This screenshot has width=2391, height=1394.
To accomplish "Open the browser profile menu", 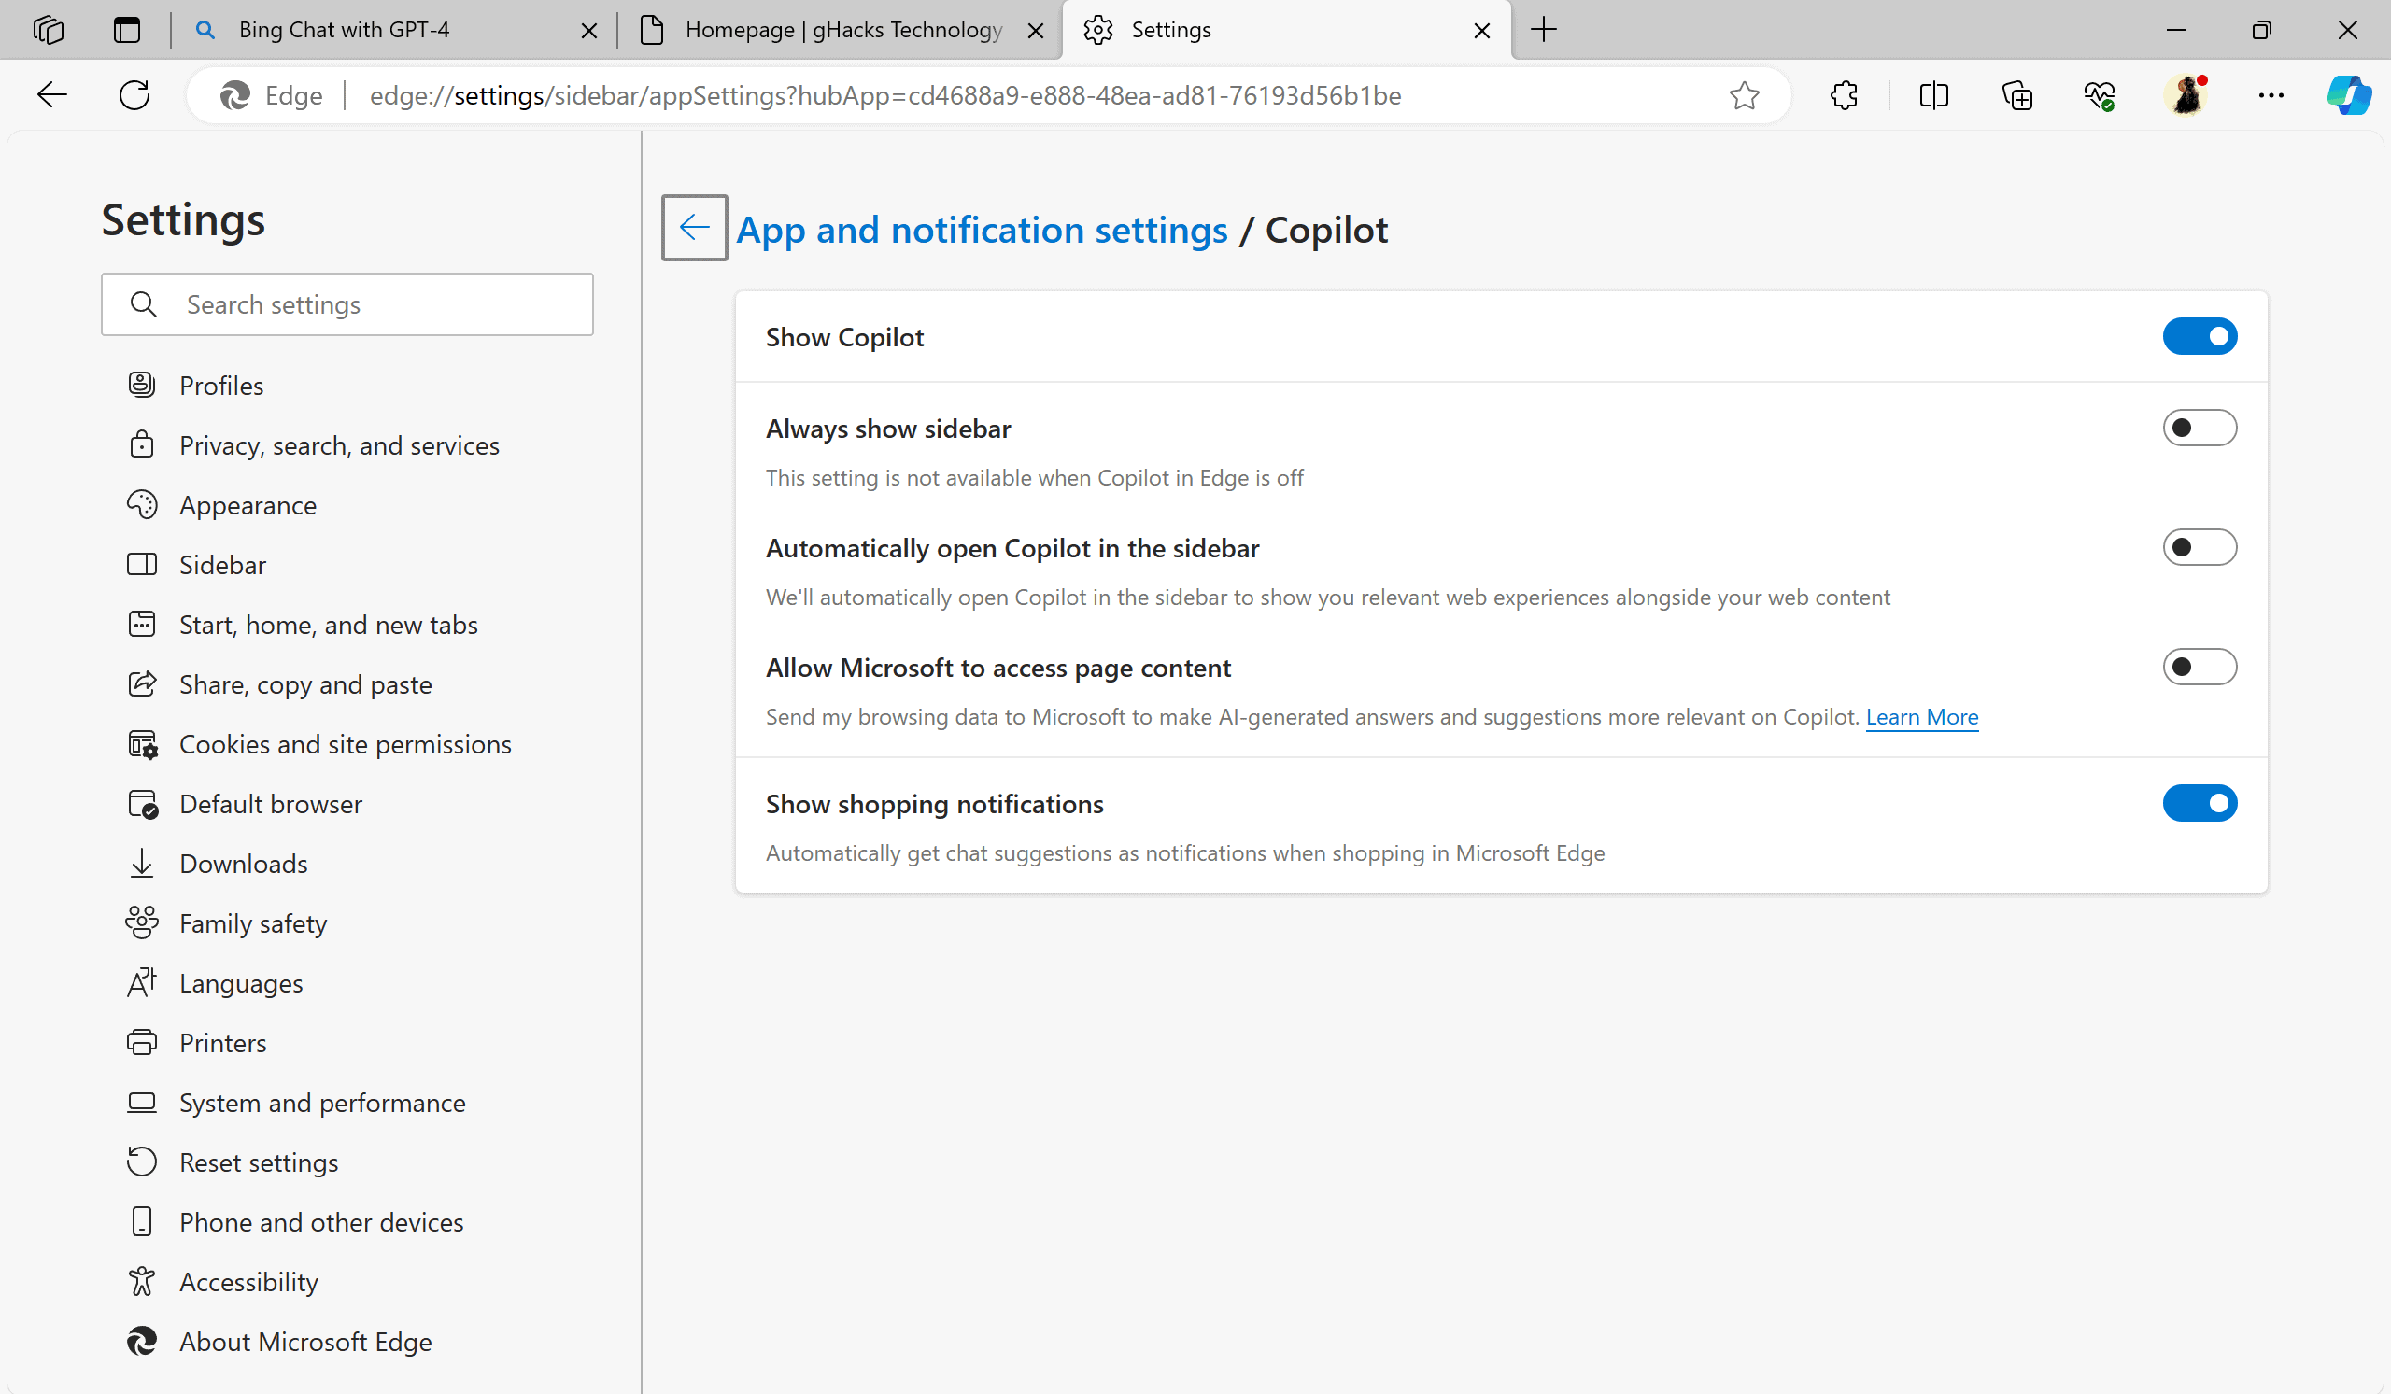I will coord(2188,95).
